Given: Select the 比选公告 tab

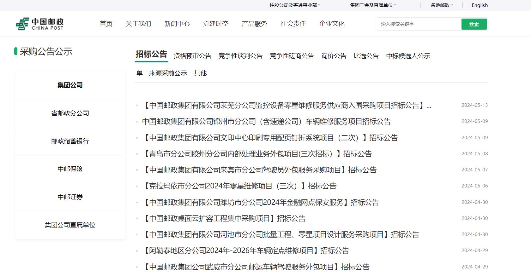Looking at the screenshot, I should tap(366, 56).
